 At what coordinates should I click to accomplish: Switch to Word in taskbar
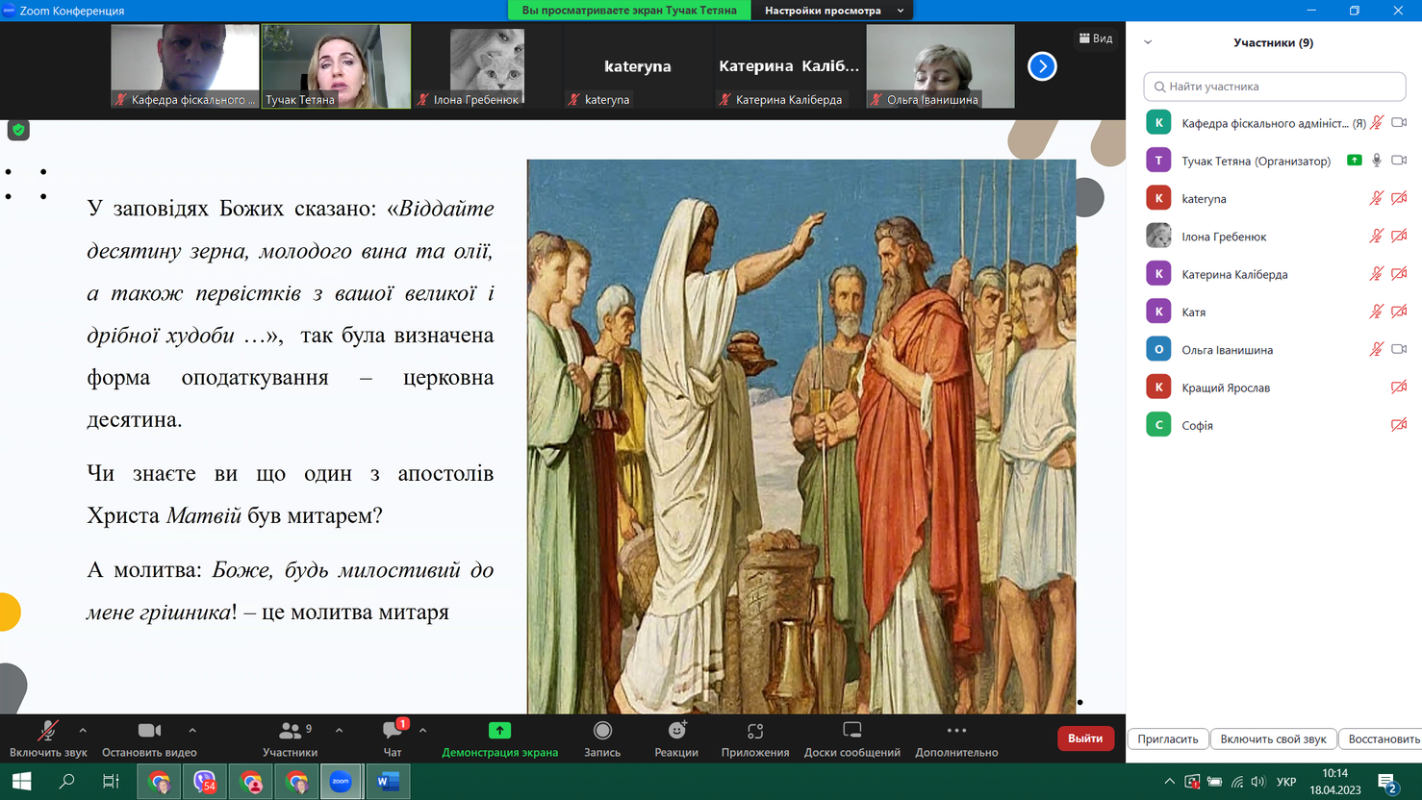[x=388, y=782]
